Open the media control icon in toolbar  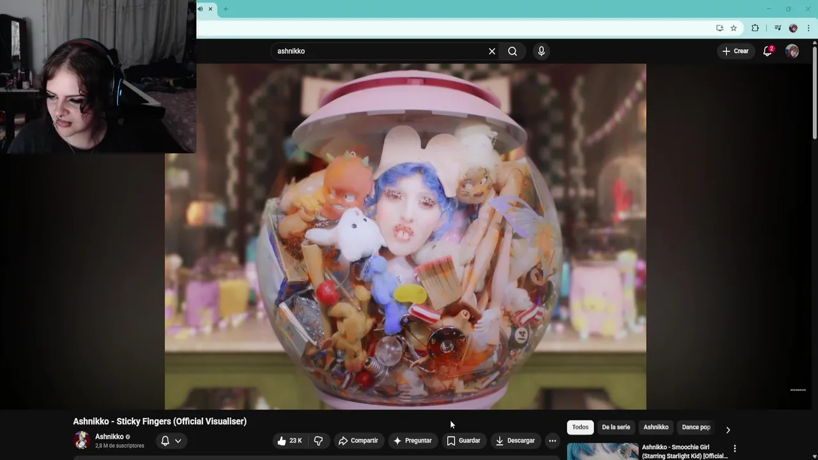778,28
